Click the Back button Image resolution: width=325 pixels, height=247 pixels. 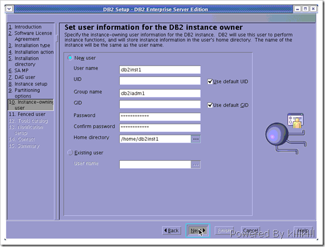tap(172, 230)
